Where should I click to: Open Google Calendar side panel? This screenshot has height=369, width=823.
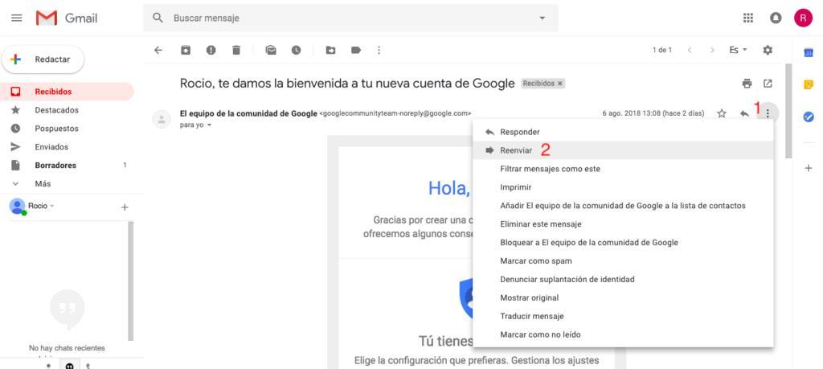809,52
